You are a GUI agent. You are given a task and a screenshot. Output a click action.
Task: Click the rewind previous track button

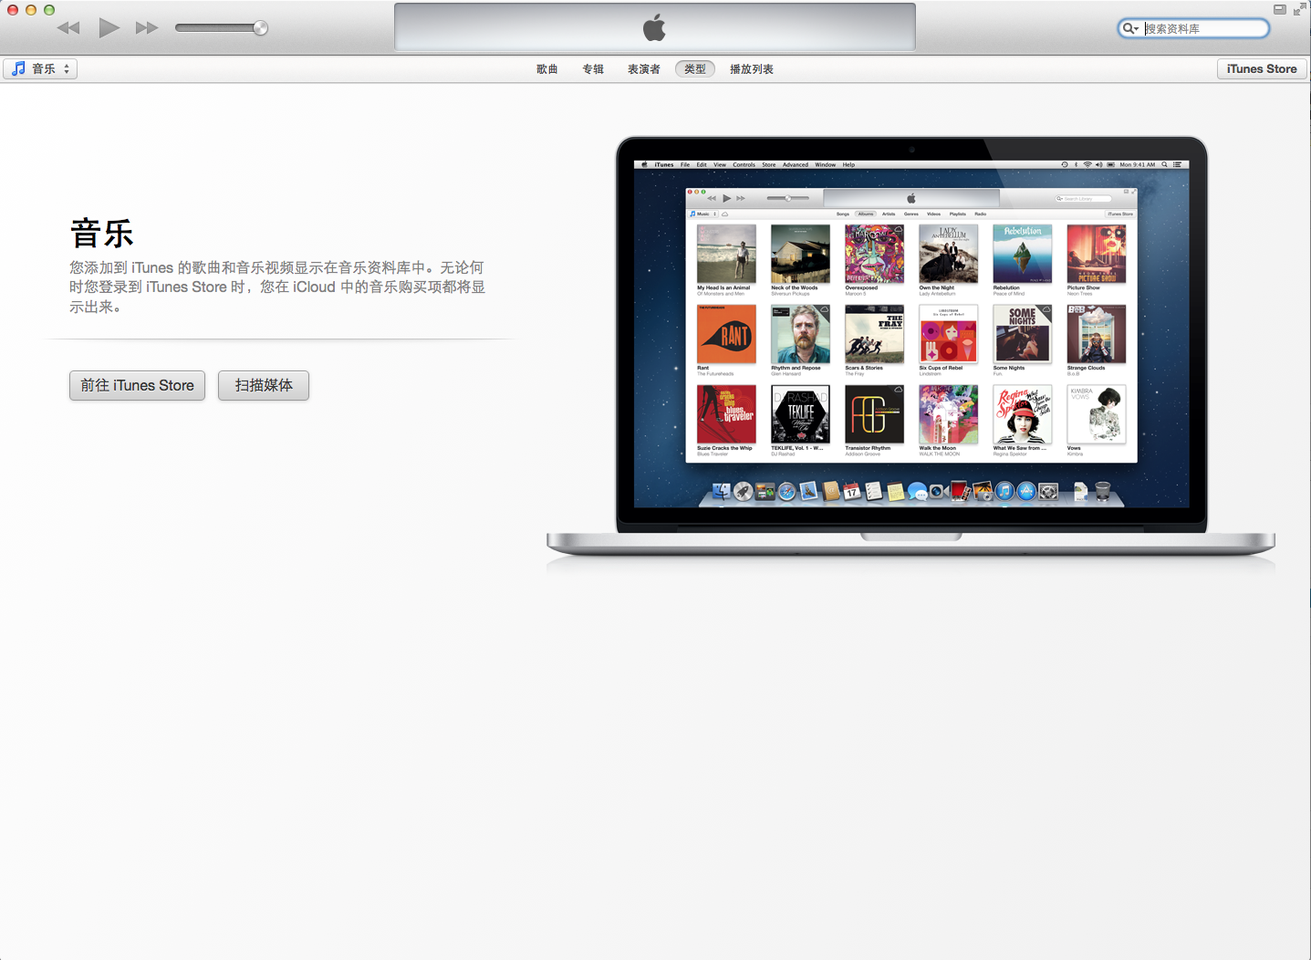[x=68, y=28]
